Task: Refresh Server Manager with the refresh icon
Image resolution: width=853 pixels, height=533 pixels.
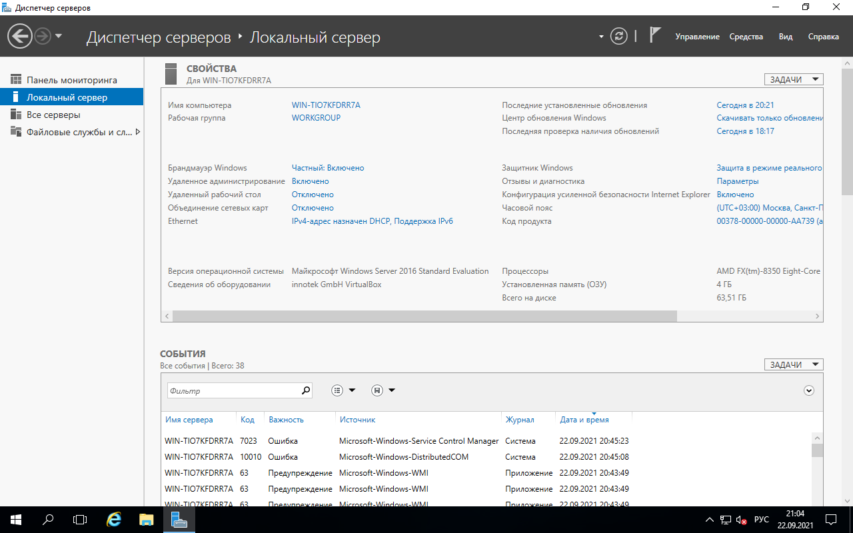Action: click(619, 36)
